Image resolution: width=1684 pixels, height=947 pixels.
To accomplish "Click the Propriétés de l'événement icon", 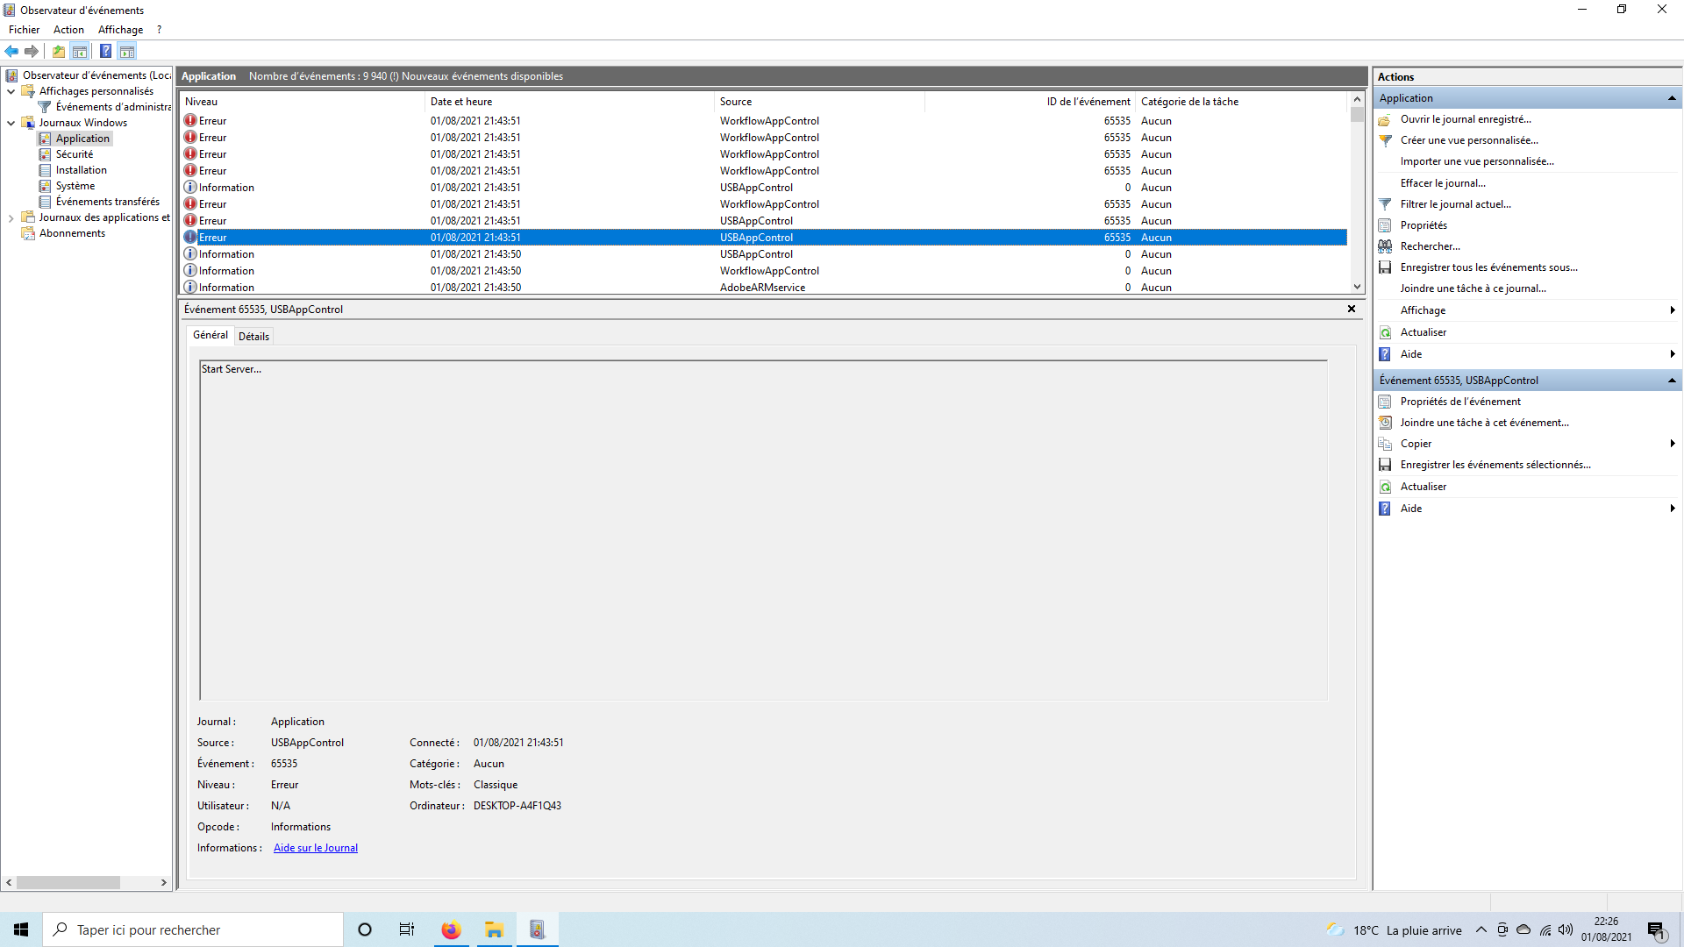I will click(1385, 402).
